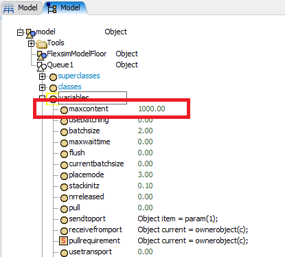This screenshot has width=285, height=257.
Task: Click the nrreleased node icon
Action: tap(64, 198)
